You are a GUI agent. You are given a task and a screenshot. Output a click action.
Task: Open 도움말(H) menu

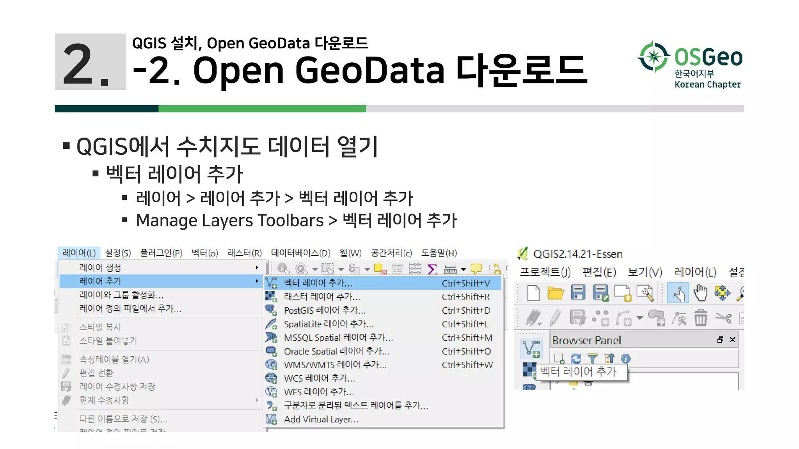[439, 253]
